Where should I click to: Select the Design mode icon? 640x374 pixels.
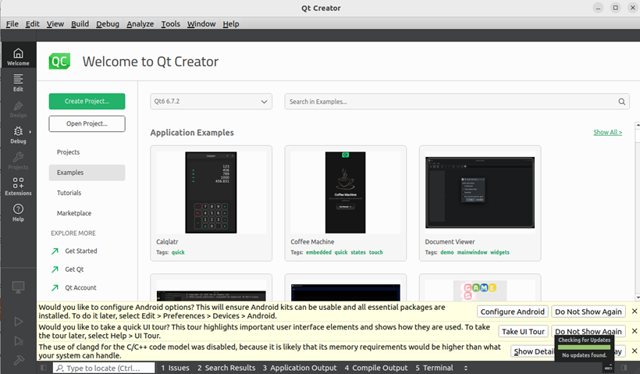coord(18,109)
